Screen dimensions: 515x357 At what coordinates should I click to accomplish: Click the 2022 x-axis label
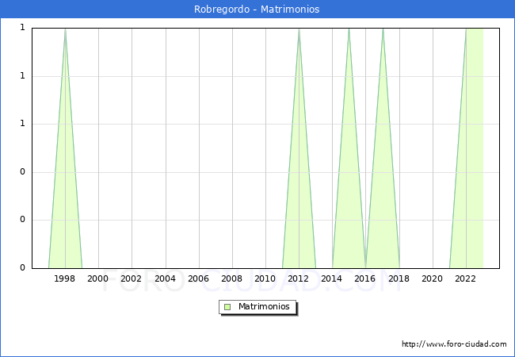[x=466, y=278]
